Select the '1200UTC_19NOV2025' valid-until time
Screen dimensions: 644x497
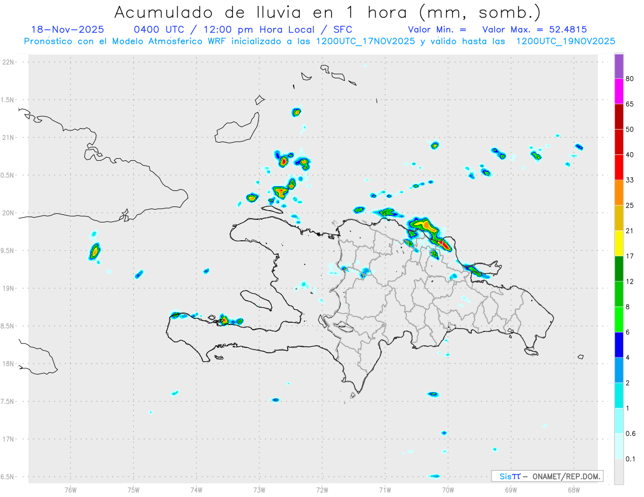click(x=565, y=41)
